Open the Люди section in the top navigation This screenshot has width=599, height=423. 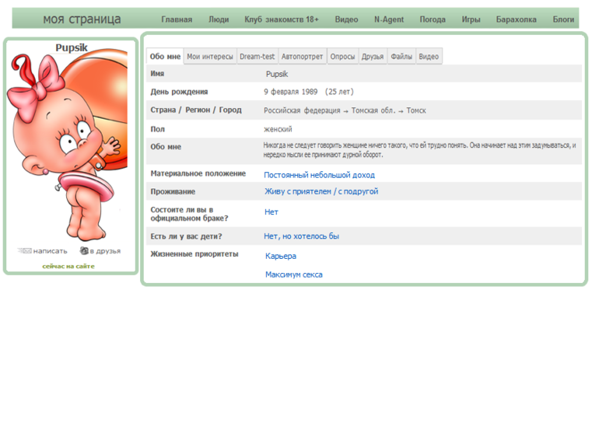click(219, 19)
